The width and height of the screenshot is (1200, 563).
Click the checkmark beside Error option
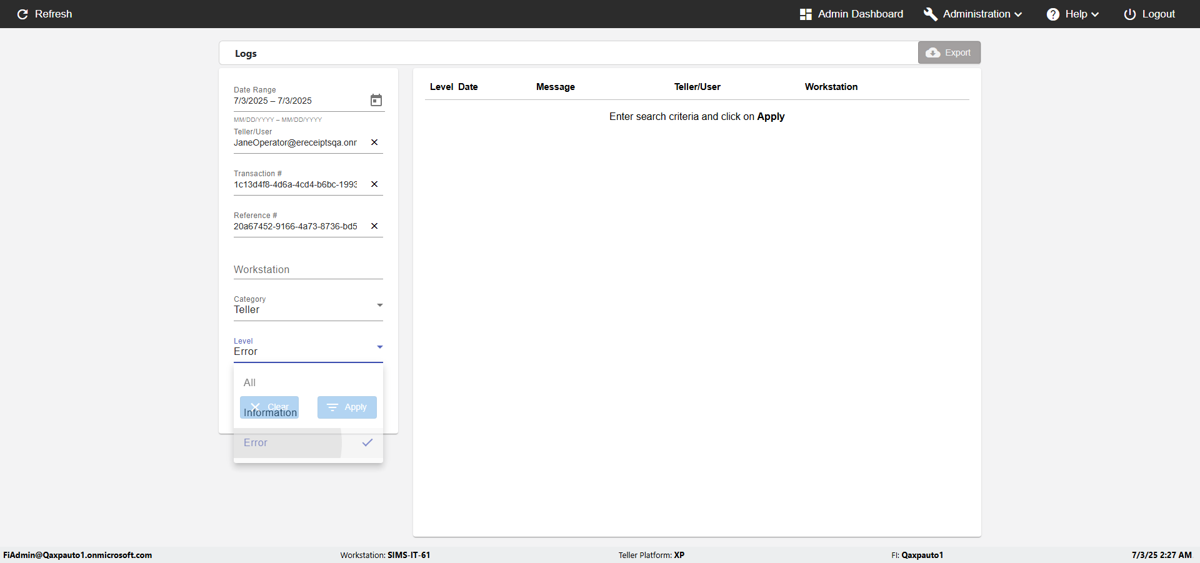(x=367, y=442)
